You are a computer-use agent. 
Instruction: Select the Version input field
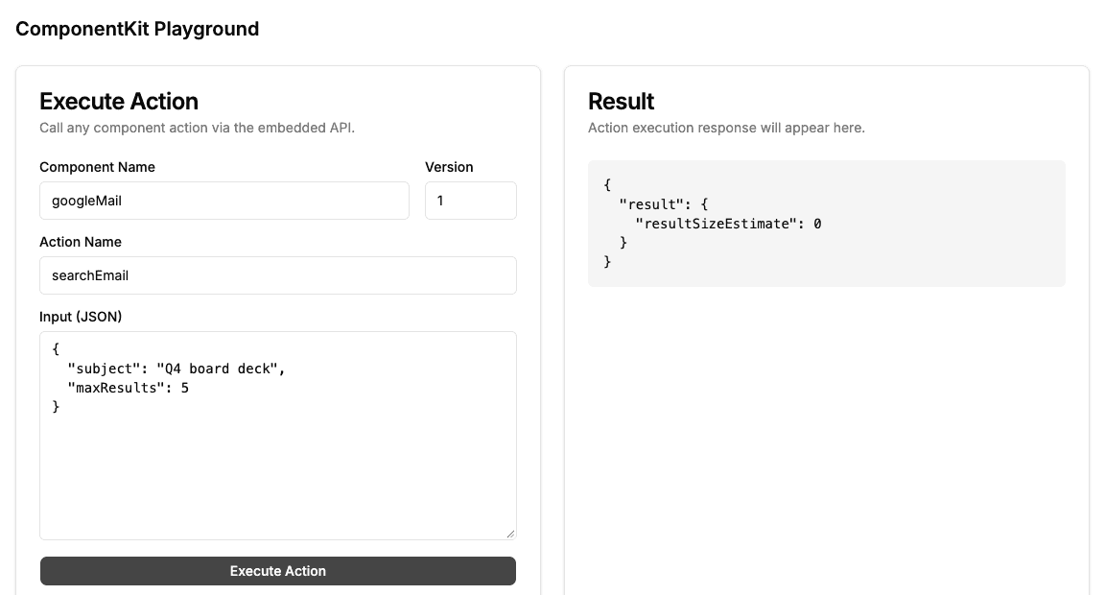tap(471, 201)
